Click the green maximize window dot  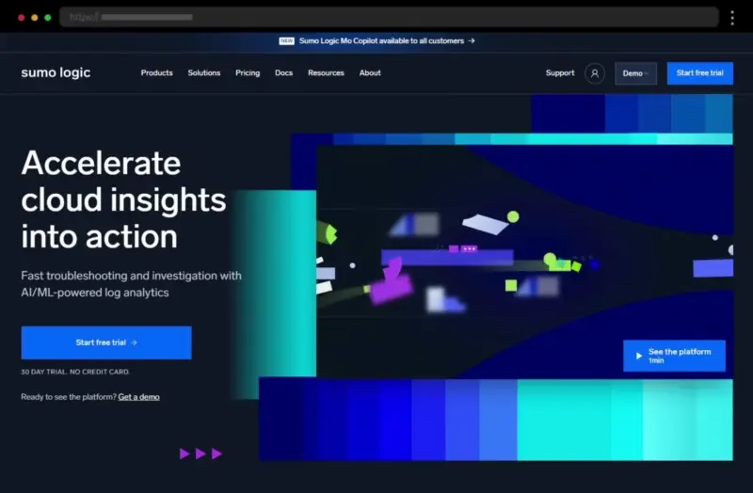tap(48, 18)
